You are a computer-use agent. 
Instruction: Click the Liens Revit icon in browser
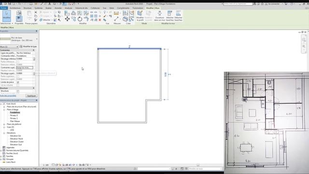coord(4,162)
